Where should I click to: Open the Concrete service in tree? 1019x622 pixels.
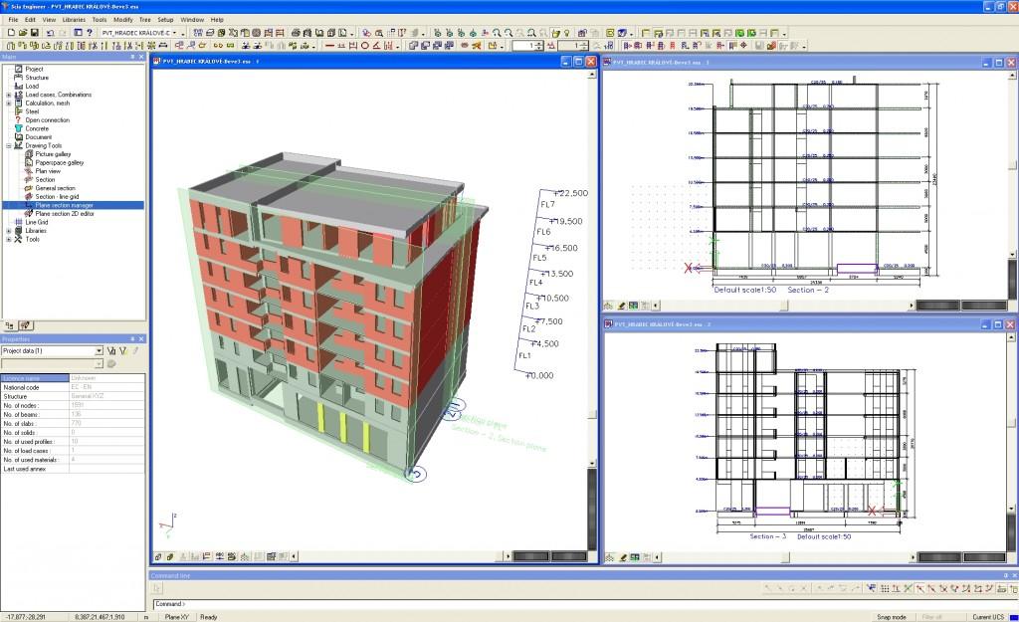(x=36, y=128)
